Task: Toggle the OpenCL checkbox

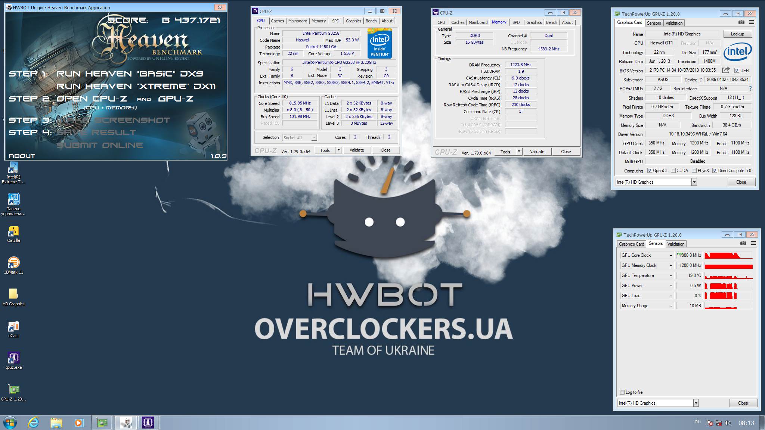Action: click(650, 171)
